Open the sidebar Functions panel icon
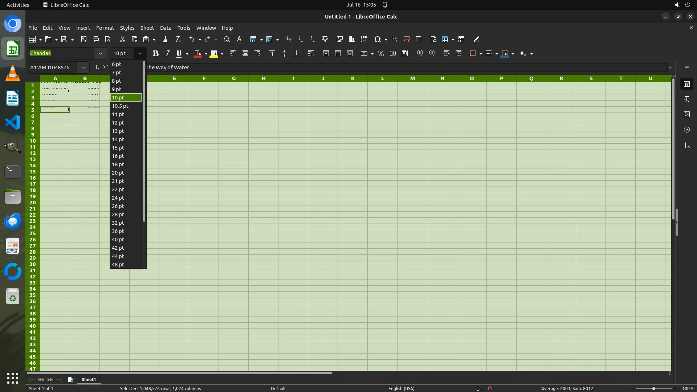The height and width of the screenshot is (392, 697). [x=687, y=145]
